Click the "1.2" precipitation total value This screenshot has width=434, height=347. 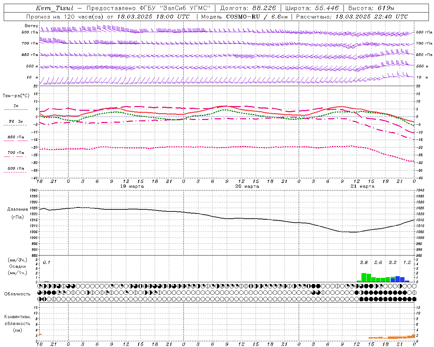click(x=407, y=263)
